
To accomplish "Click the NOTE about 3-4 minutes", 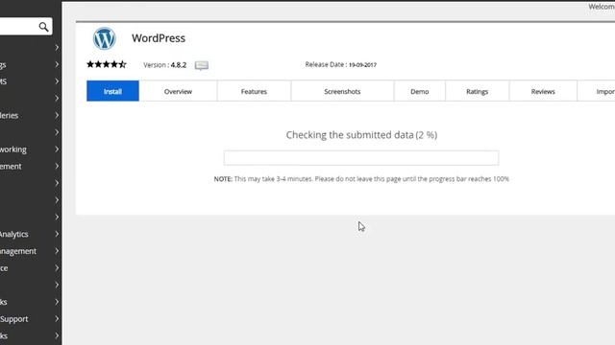I will [x=361, y=179].
